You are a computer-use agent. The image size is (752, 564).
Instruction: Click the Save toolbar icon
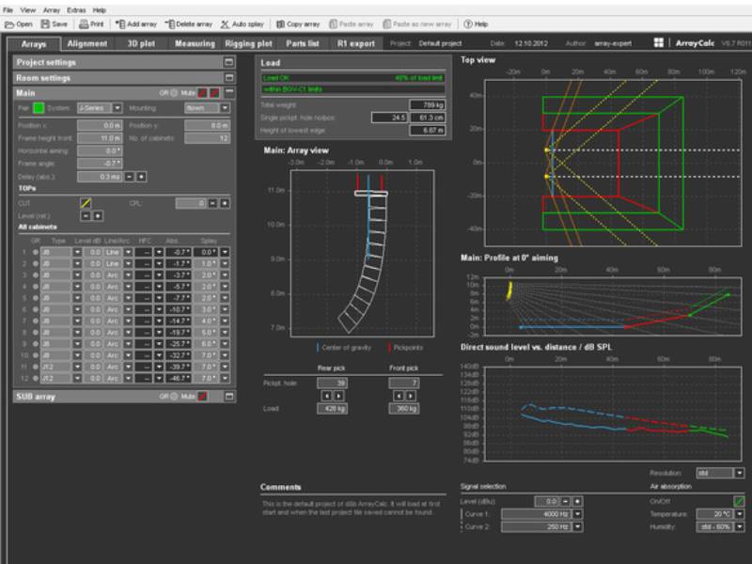coord(55,23)
